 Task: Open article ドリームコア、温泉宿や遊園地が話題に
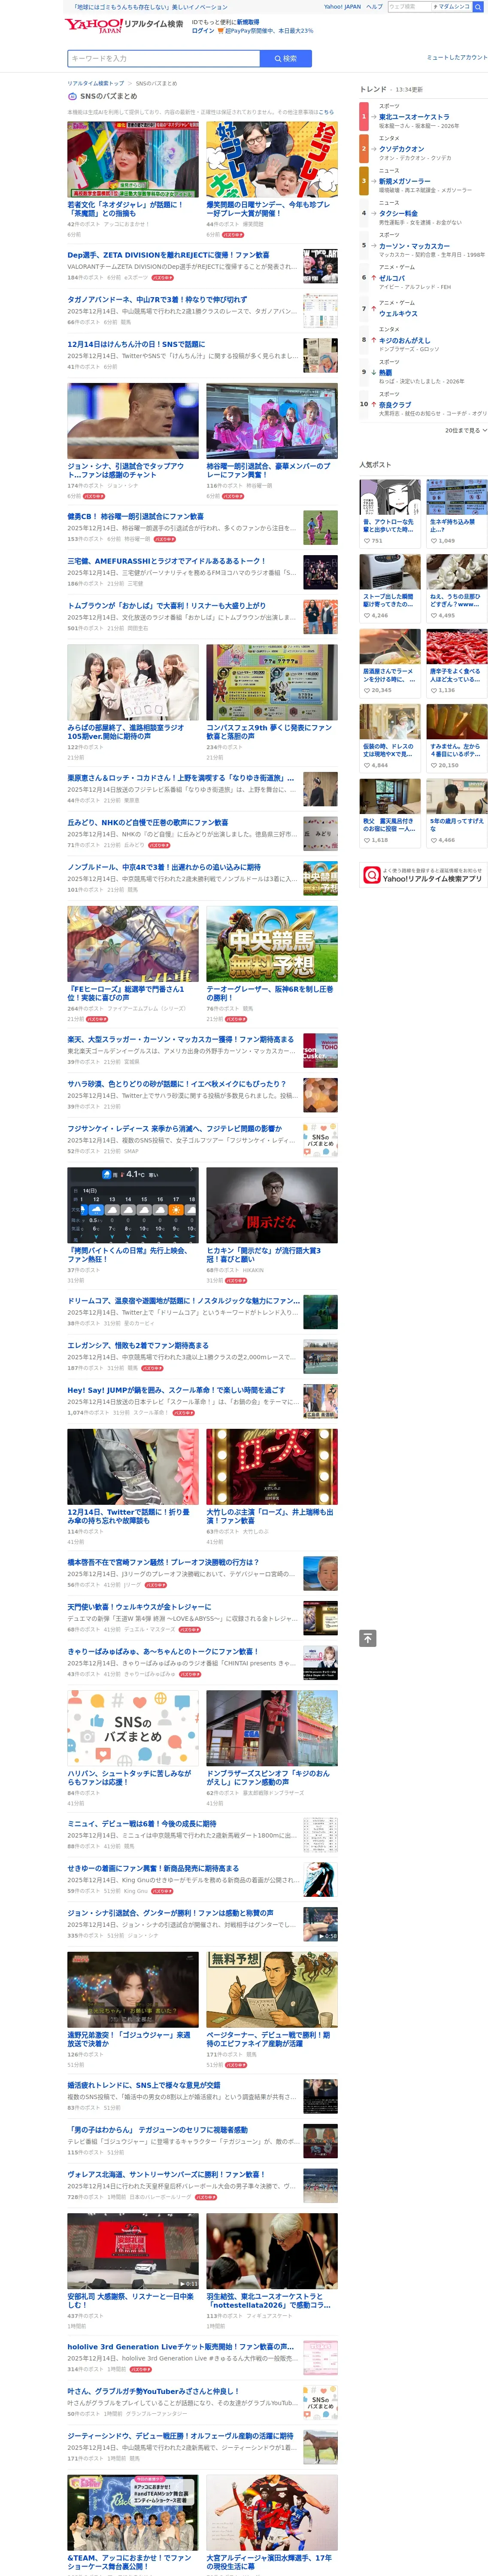[183, 1301]
